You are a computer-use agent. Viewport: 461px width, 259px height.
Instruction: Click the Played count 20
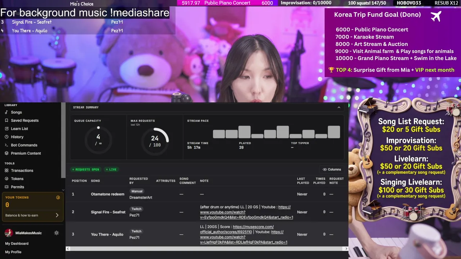click(241, 147)
